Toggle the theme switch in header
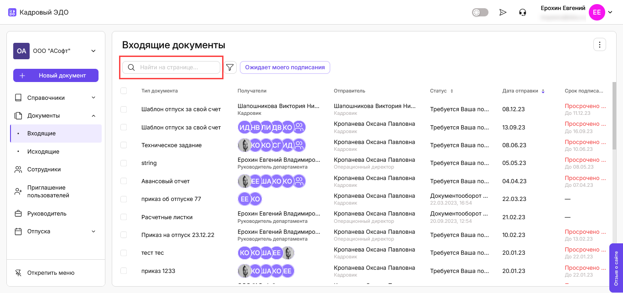Screen dimensions: 623x293 point(480,12)
